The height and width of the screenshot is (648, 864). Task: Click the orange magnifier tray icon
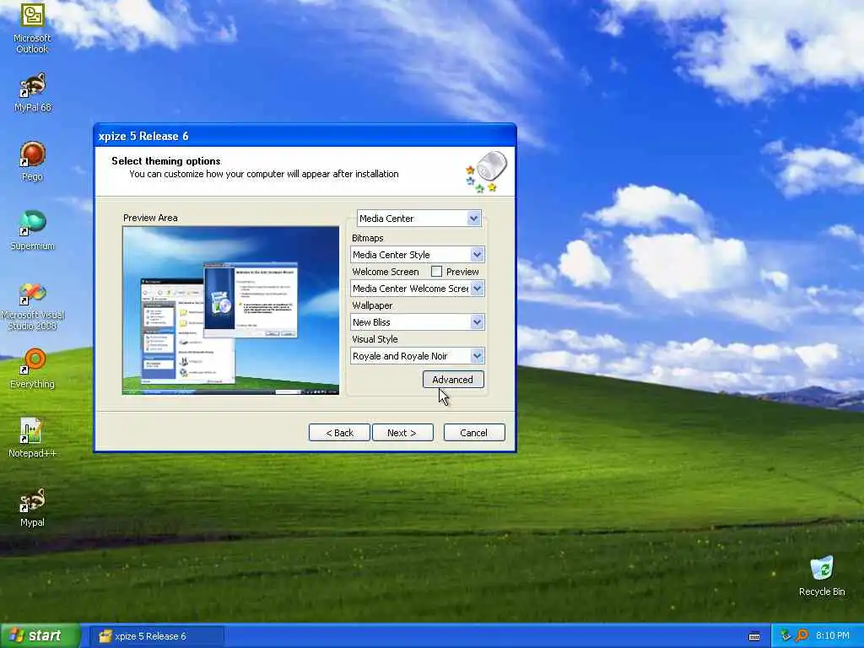pyautogui.click(x=802, y=636)
